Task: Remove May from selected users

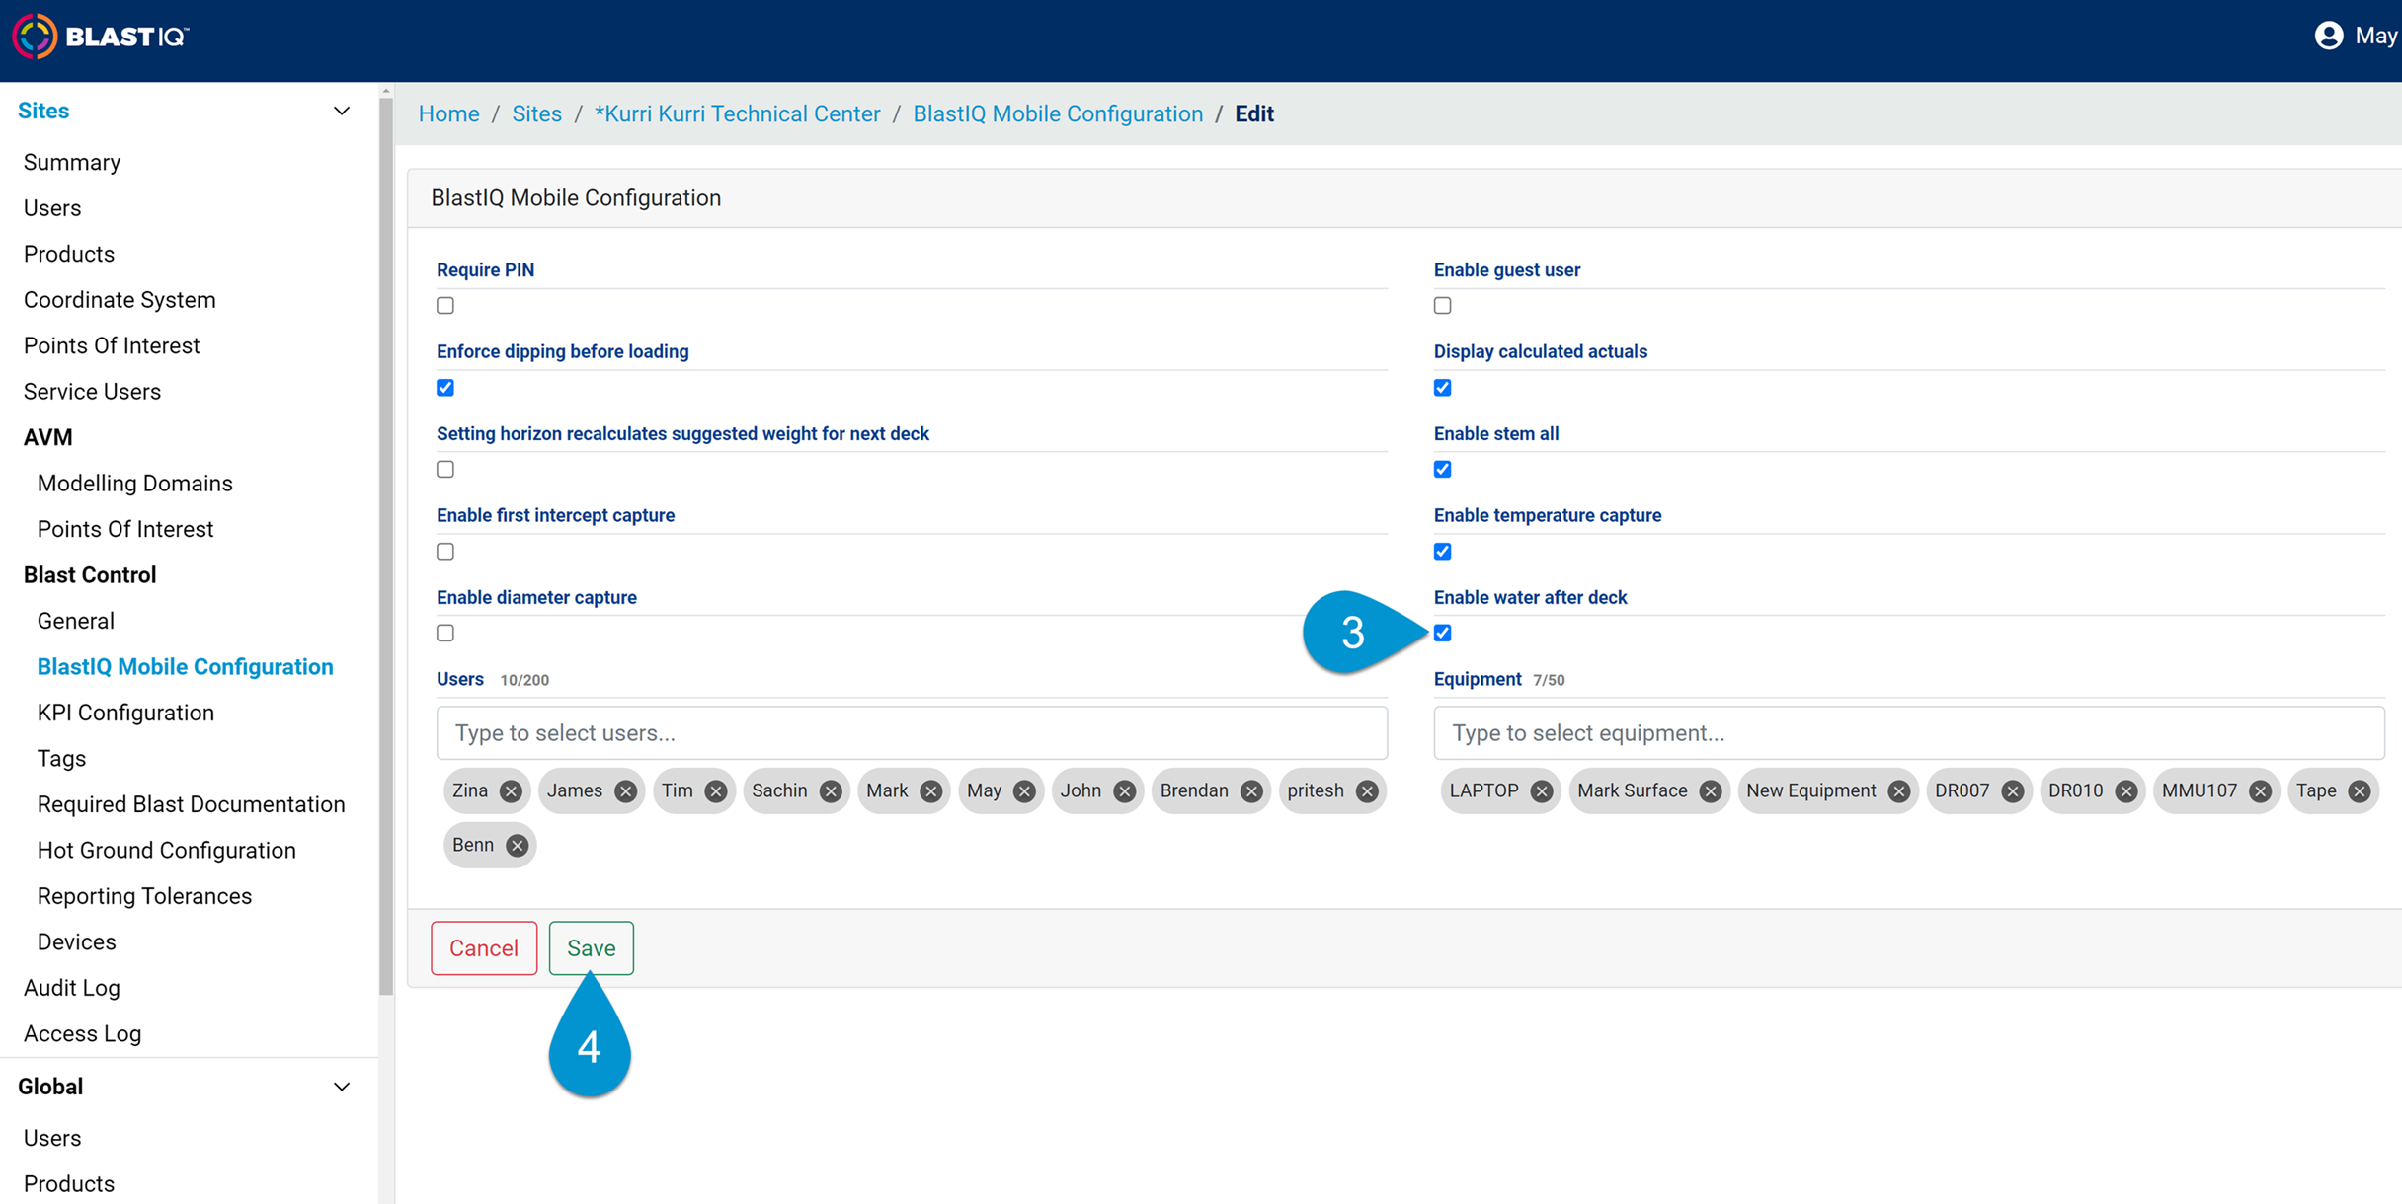Action: [1024, 791]
